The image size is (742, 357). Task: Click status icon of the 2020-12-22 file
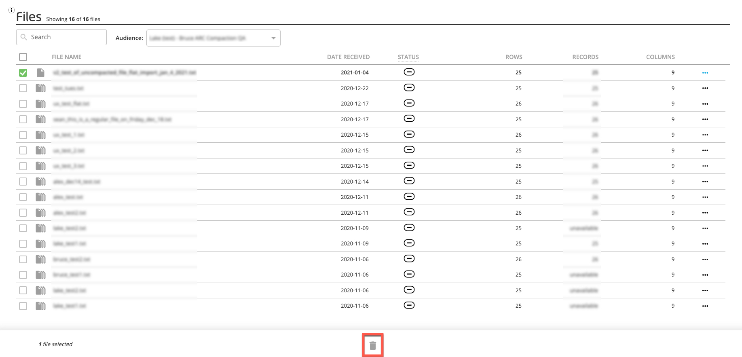pyautogui.click(x=409, y=88)
